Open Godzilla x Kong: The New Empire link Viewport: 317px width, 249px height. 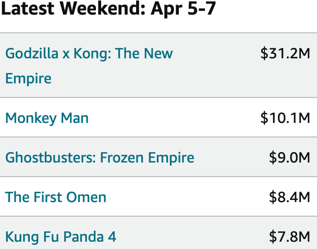pyautogui.click(x=89, y=66)
